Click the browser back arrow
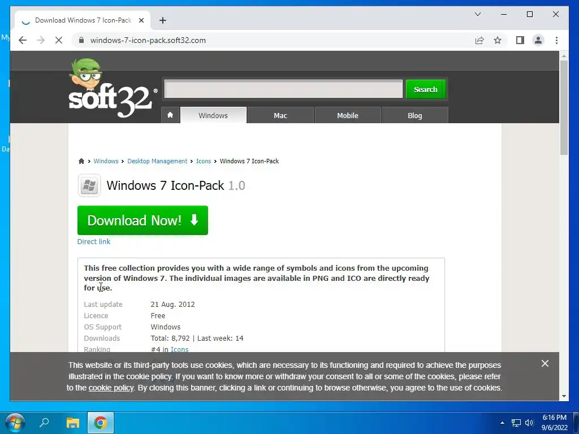The width and height of the screenshot is (579, 434). [x=23, y=40]
